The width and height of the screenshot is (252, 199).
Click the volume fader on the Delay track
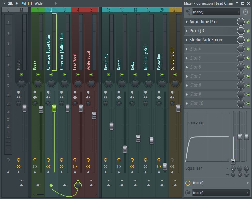click(x=138, y=138)
